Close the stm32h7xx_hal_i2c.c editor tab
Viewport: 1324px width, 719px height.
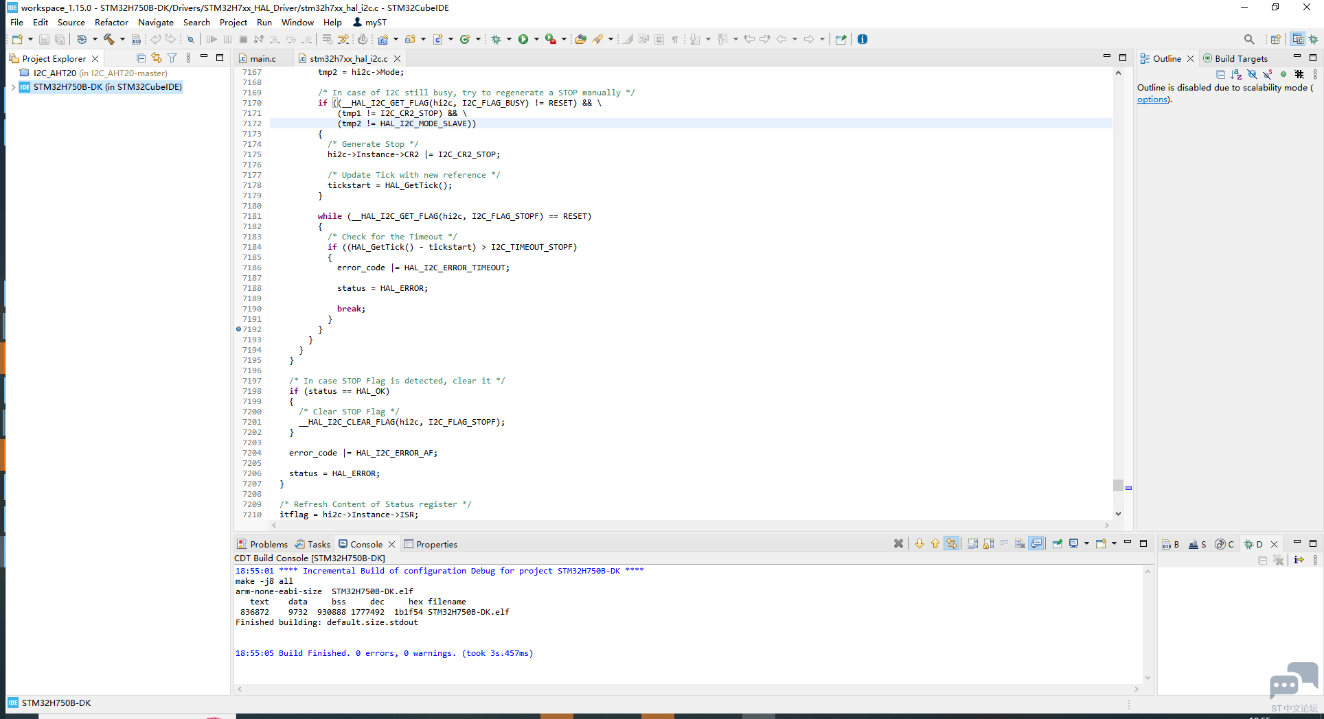pos(397,59)
